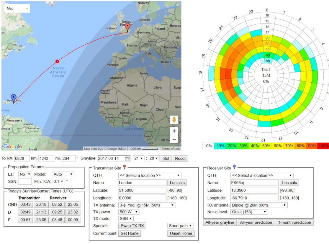The image size is (329, 244).
Task: Click the Set Home button
Action: click(x=130, y=233)
